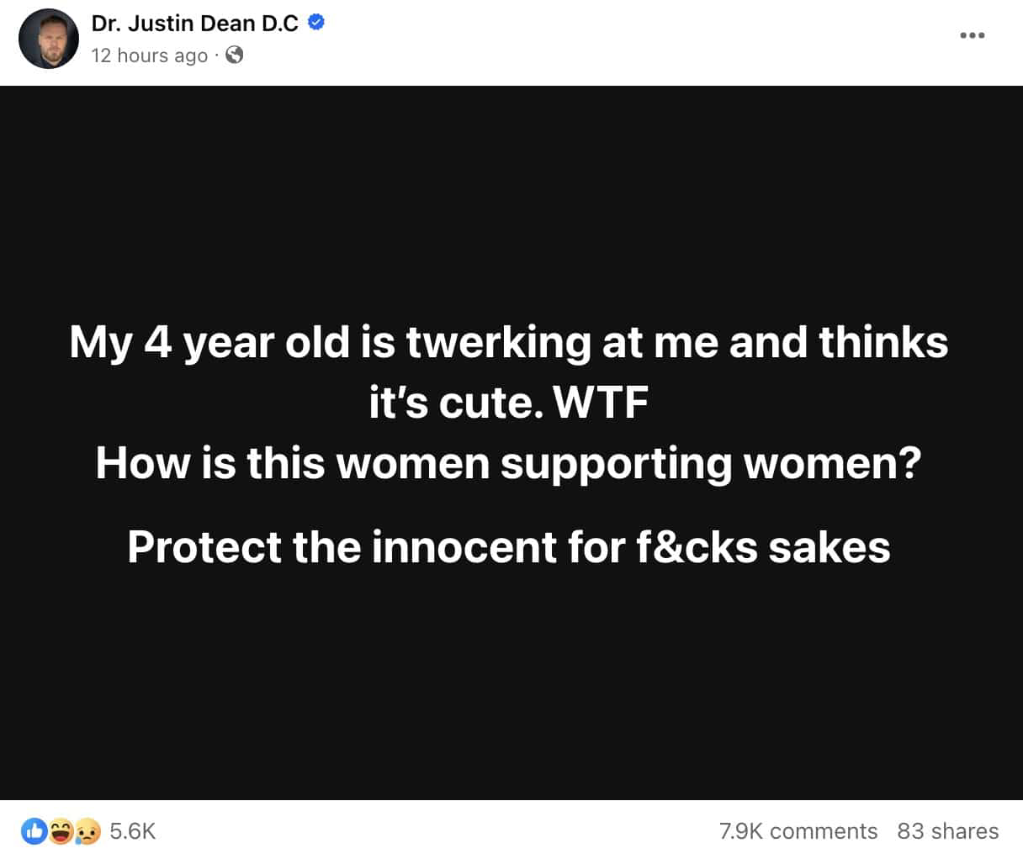Screen dimensions: 1023x859
Task: Click the word "twerking" in the post
Action: point(498,342)
